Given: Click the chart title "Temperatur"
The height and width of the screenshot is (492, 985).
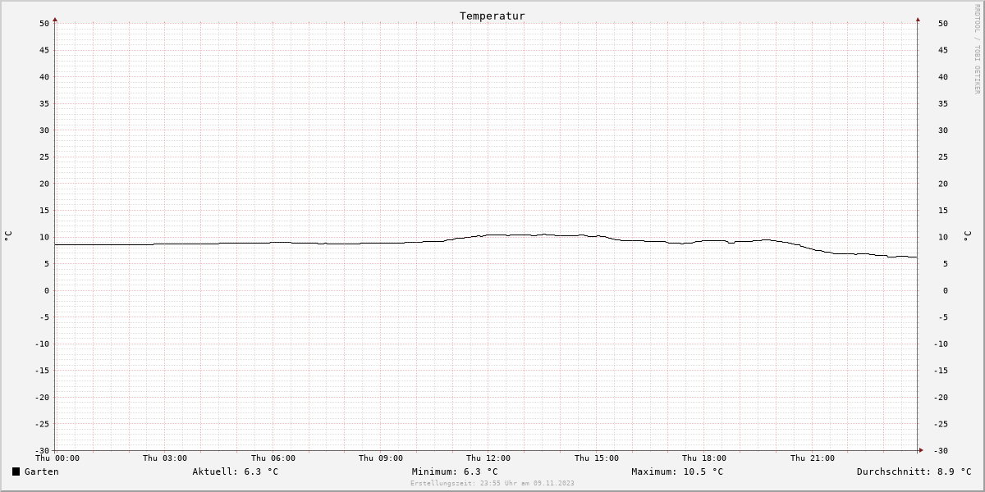Looking at the screenshot, I should [492, 16].
